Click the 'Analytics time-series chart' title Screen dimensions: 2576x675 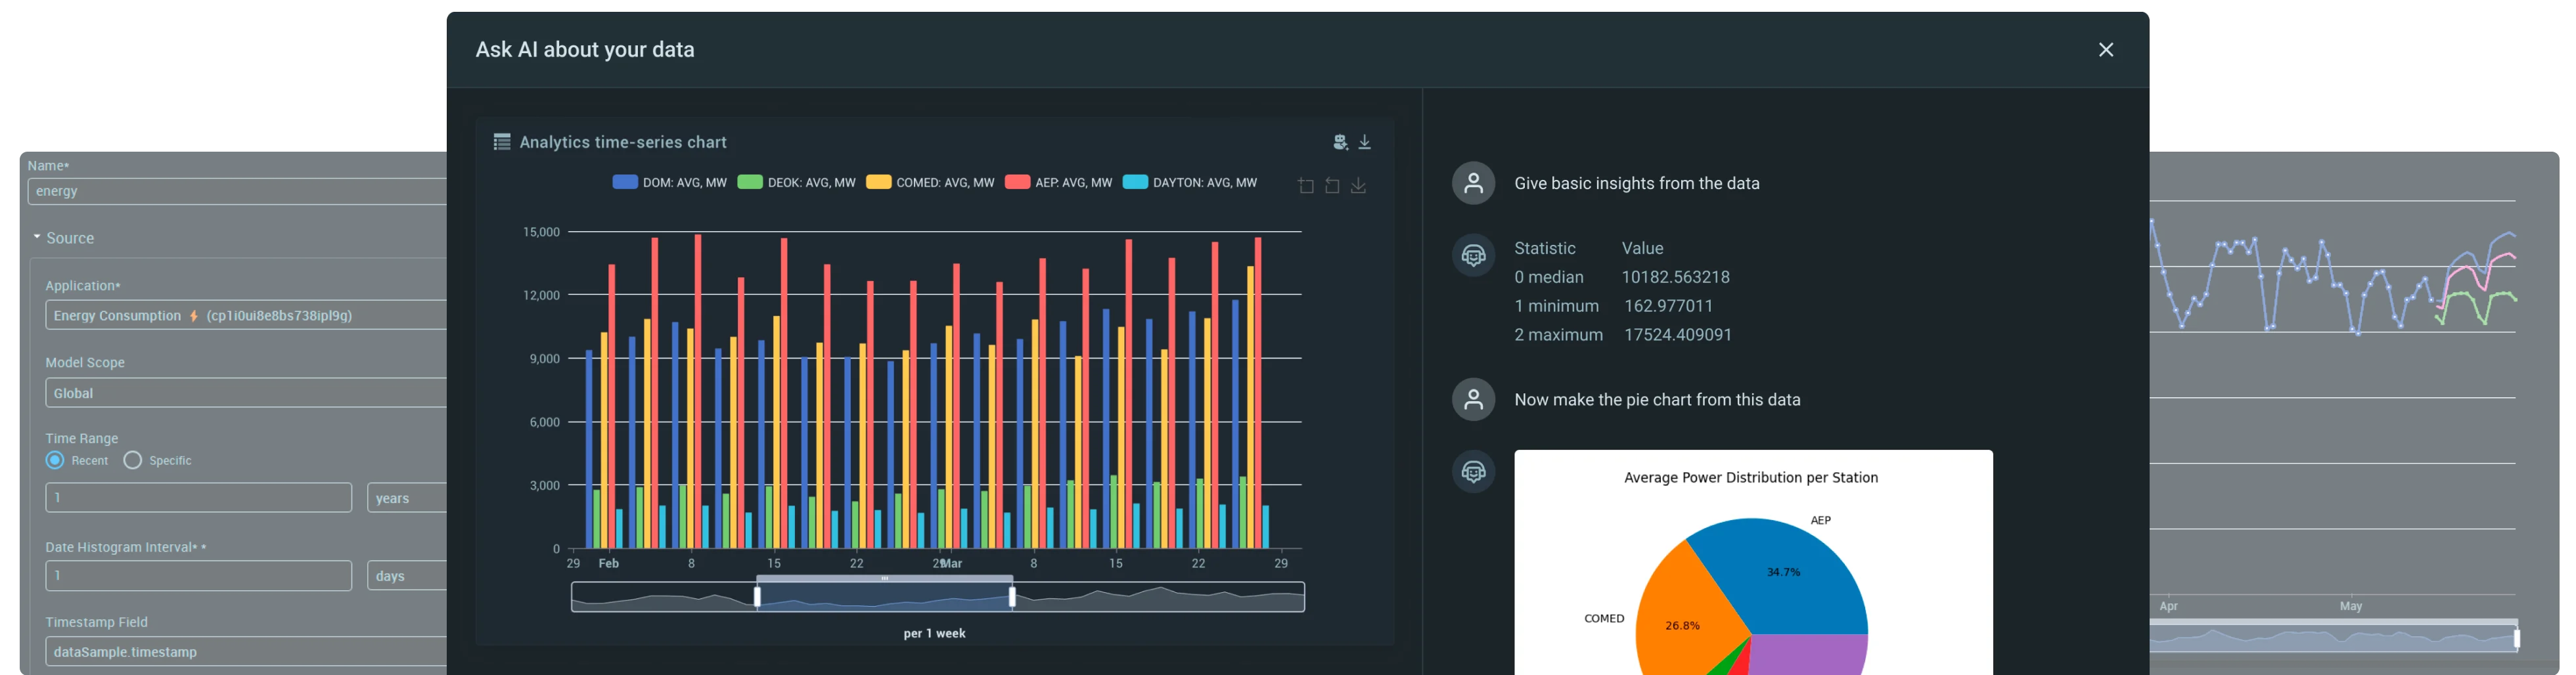[623, 142]
